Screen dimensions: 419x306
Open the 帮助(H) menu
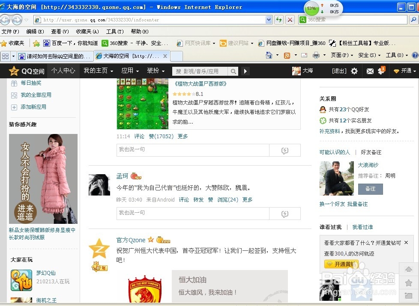140,32
